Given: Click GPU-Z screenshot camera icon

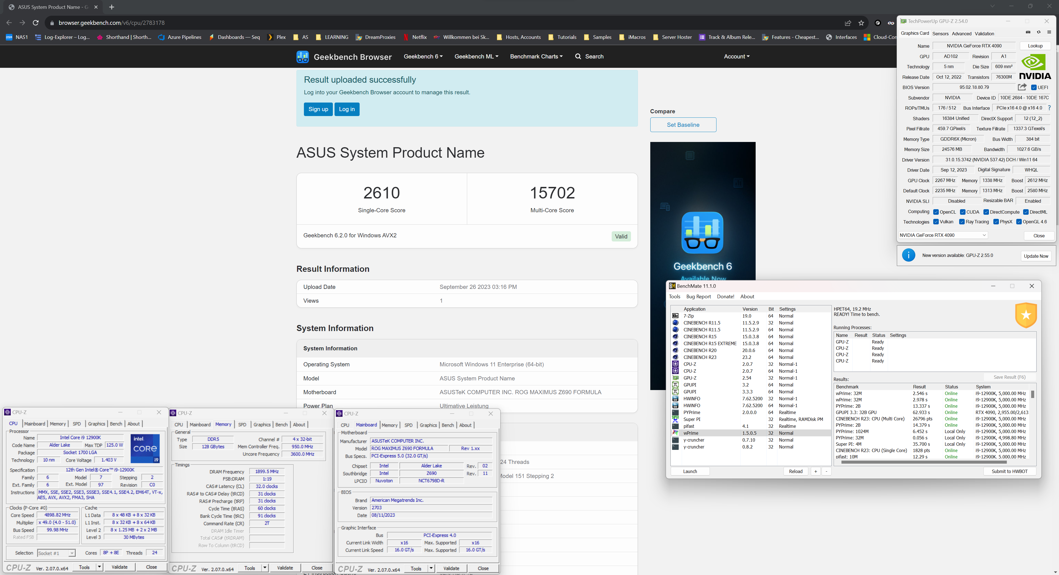Looking at the screenshot, I should [1028, 33].
